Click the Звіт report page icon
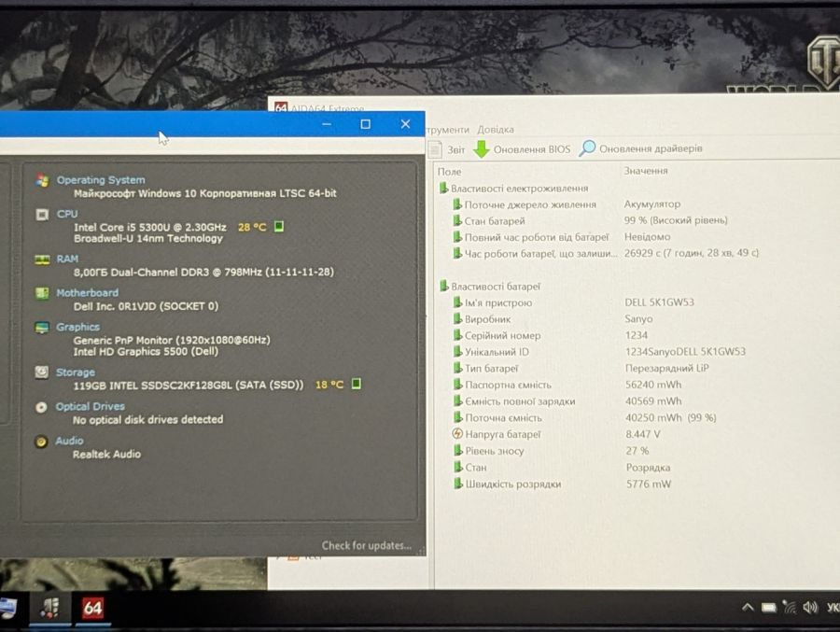The width and height of the screenshot is (840, 632). click(436, 149)
